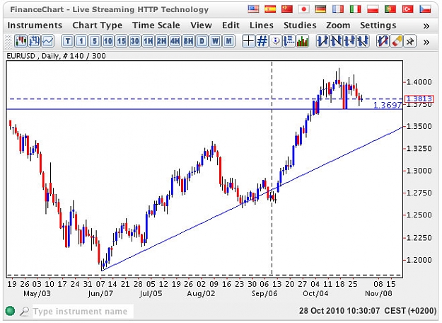Viewport: 442px width, 323px height.
Task: Select the Weekly (W) timeframe button
Action: (215, 41)
